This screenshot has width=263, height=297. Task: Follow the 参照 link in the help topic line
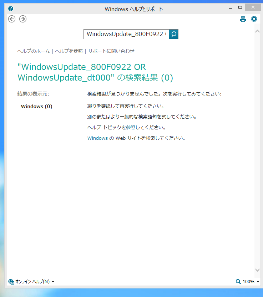pos(131,127)
